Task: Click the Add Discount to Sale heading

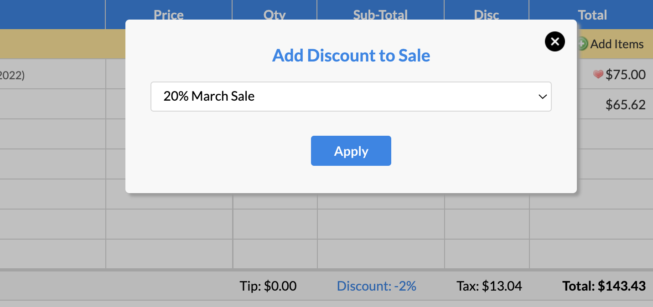Action: coord(351,56)
